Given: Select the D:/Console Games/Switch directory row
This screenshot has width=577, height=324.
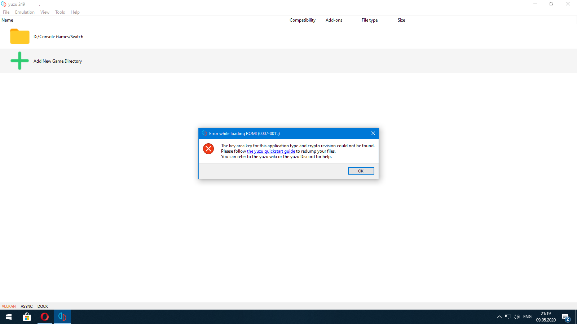Looking at the screenshot, I should point(288,36).
